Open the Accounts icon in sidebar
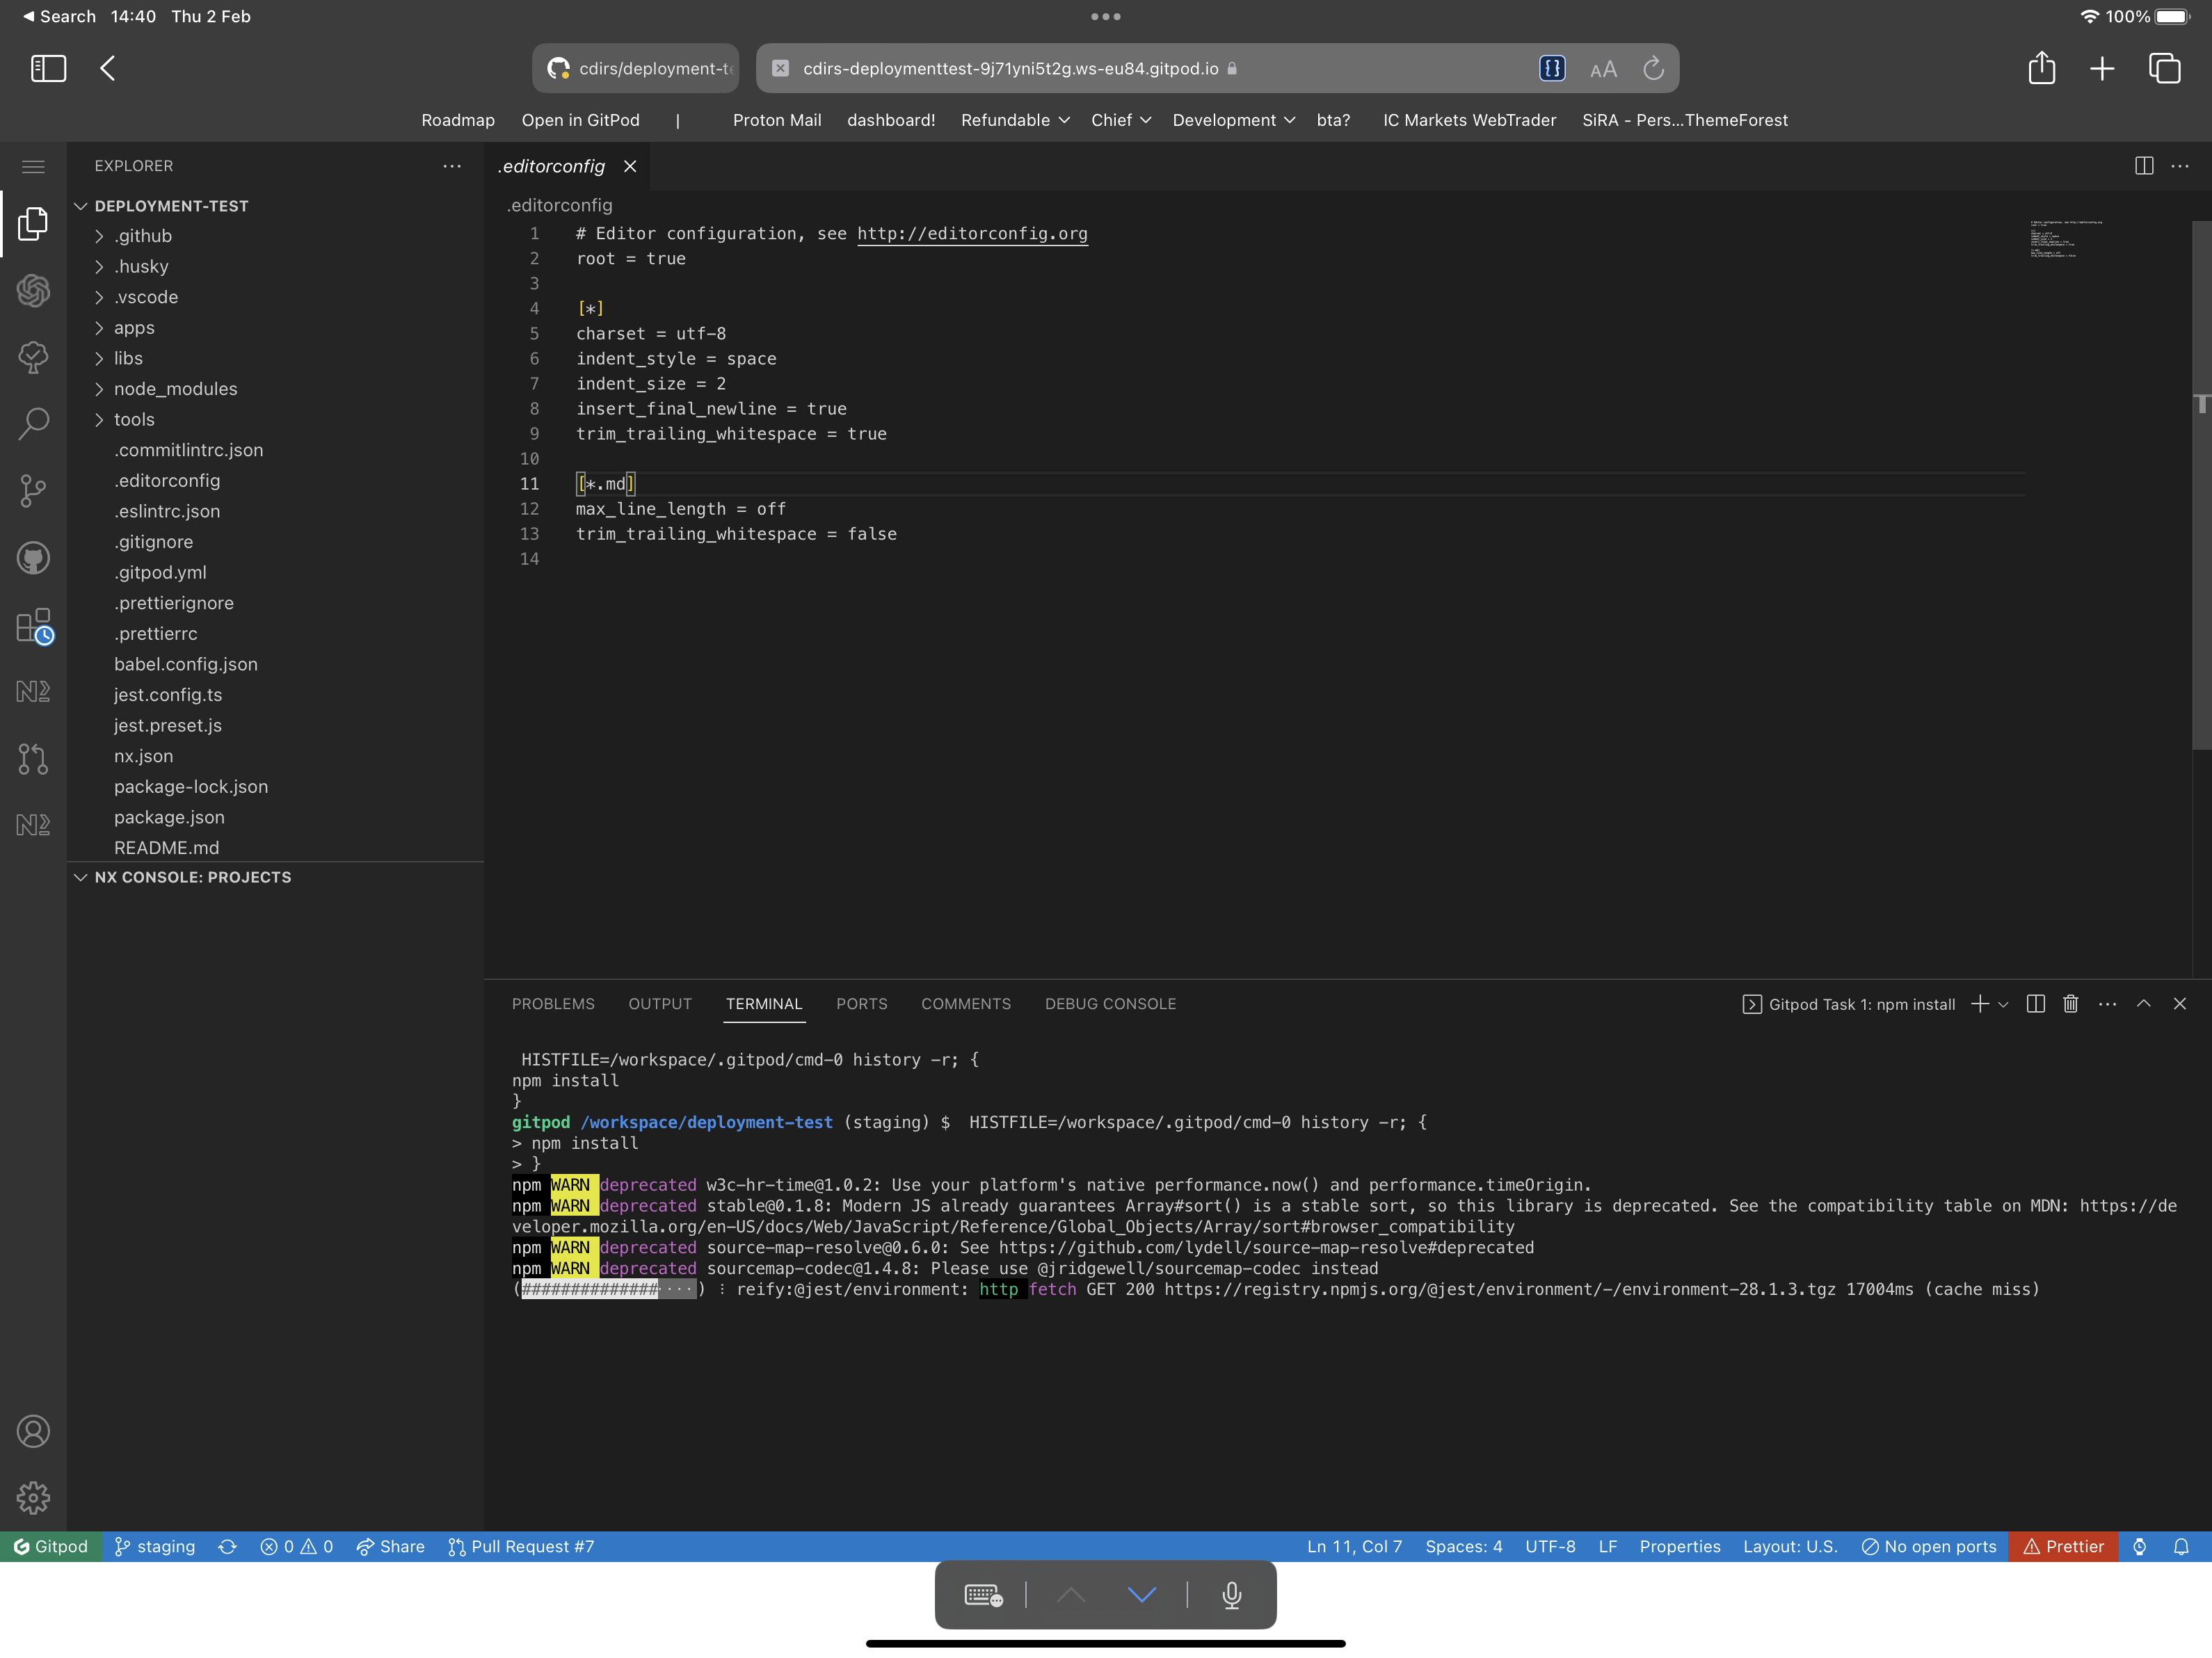The height and width of the screenshot is (1658, 2212). pos(33,1432)
